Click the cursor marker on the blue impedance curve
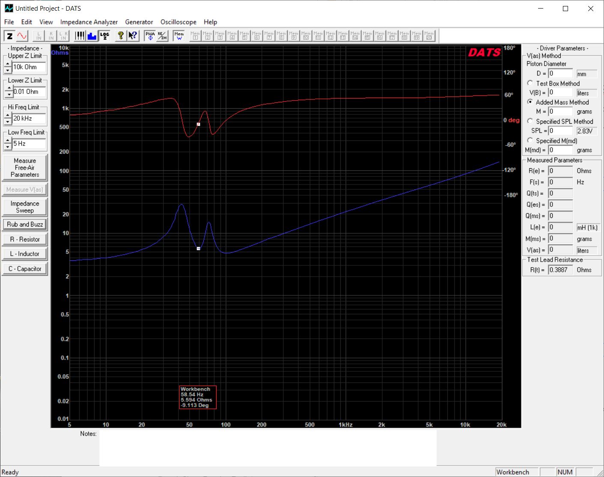 (x=198, y=248)
